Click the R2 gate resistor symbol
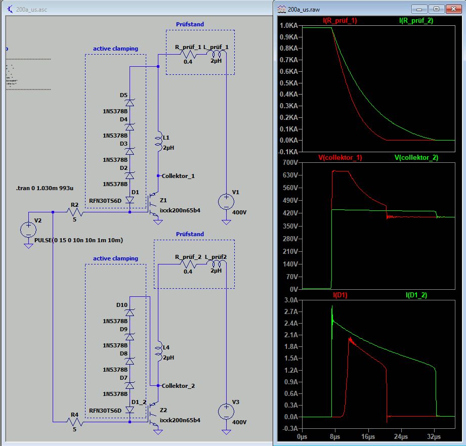The image size is (466, 446). [x=75, y=212]
